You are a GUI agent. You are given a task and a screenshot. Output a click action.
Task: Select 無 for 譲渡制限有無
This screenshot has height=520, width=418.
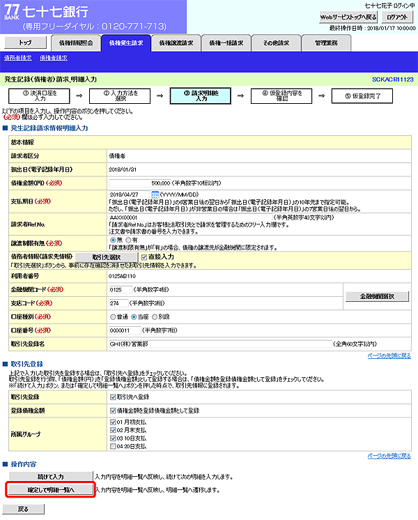point(113,240)
